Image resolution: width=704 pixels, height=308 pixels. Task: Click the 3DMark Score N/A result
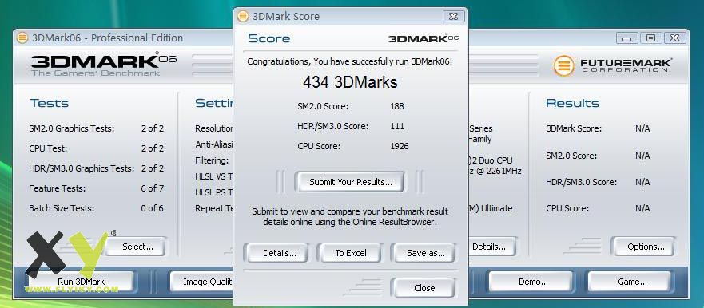(x=642, y=128)
